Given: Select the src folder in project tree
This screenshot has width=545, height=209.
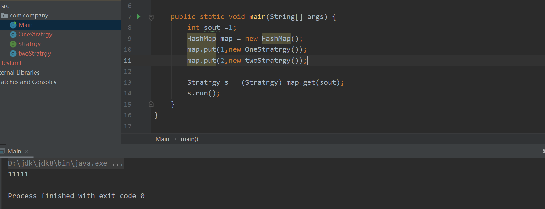Looking at the screenshot, I should click(x=5, y=6).
